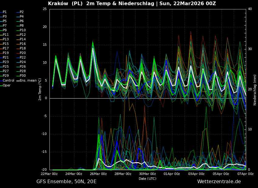Select the '03Apr 00z' axis label
The width and height of the screenshot is (258, 188).
196,174
